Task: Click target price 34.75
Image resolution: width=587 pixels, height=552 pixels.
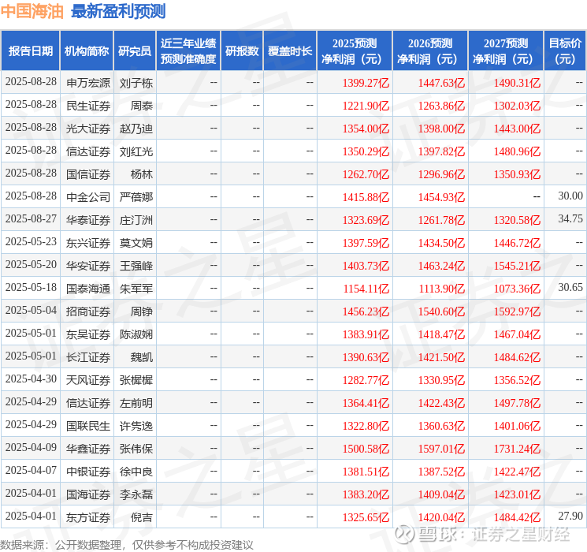Action: [x=570, y=219]
